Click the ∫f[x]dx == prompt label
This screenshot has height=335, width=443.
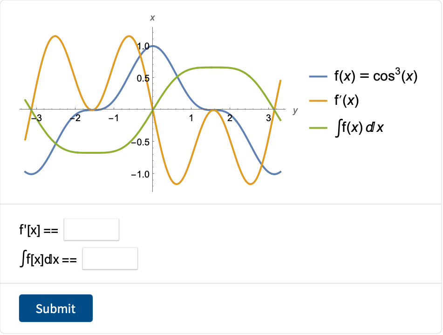point(48,259)
